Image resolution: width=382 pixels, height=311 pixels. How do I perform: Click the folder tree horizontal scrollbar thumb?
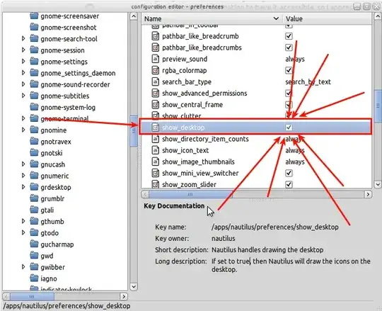pos(32,296)
